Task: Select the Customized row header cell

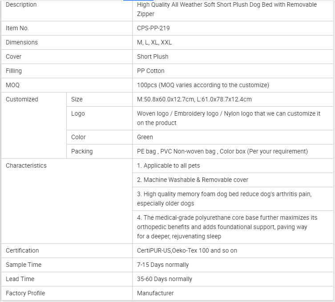Action: coord(22,99)
